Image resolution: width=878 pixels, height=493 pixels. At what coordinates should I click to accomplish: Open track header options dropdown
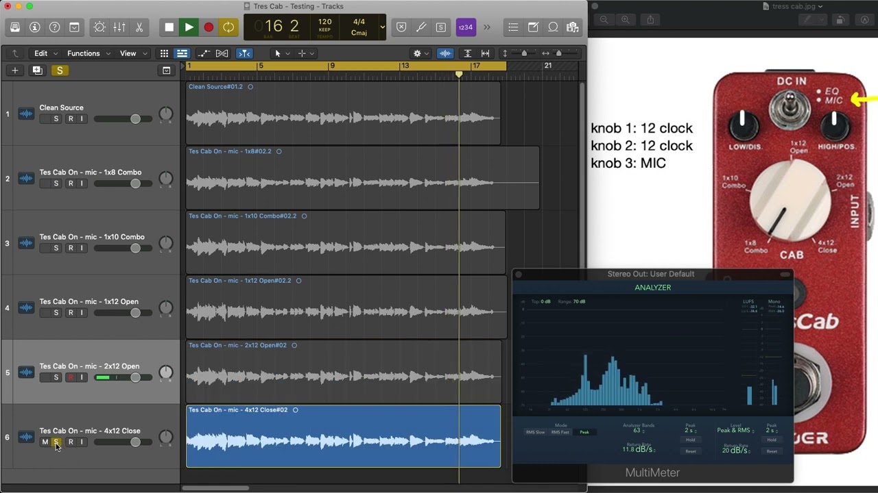166,71
